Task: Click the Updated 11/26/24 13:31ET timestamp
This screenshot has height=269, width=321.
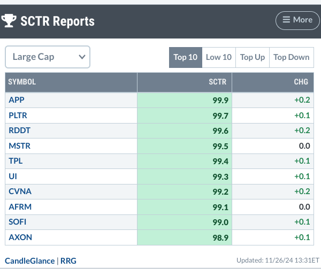Action: [x=278, y=260]
